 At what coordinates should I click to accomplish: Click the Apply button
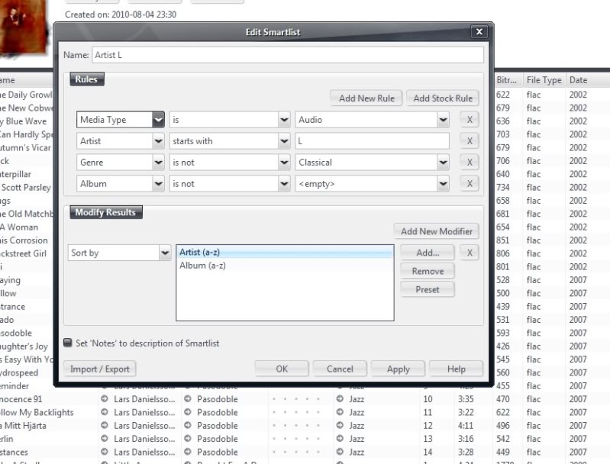398,369
